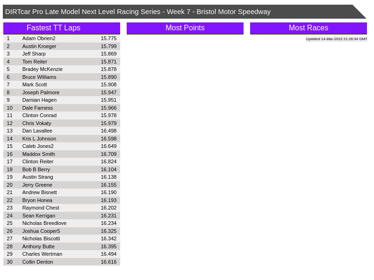Open Bruce Williams entry
The image size is (374, 280).
coord(39,77)
